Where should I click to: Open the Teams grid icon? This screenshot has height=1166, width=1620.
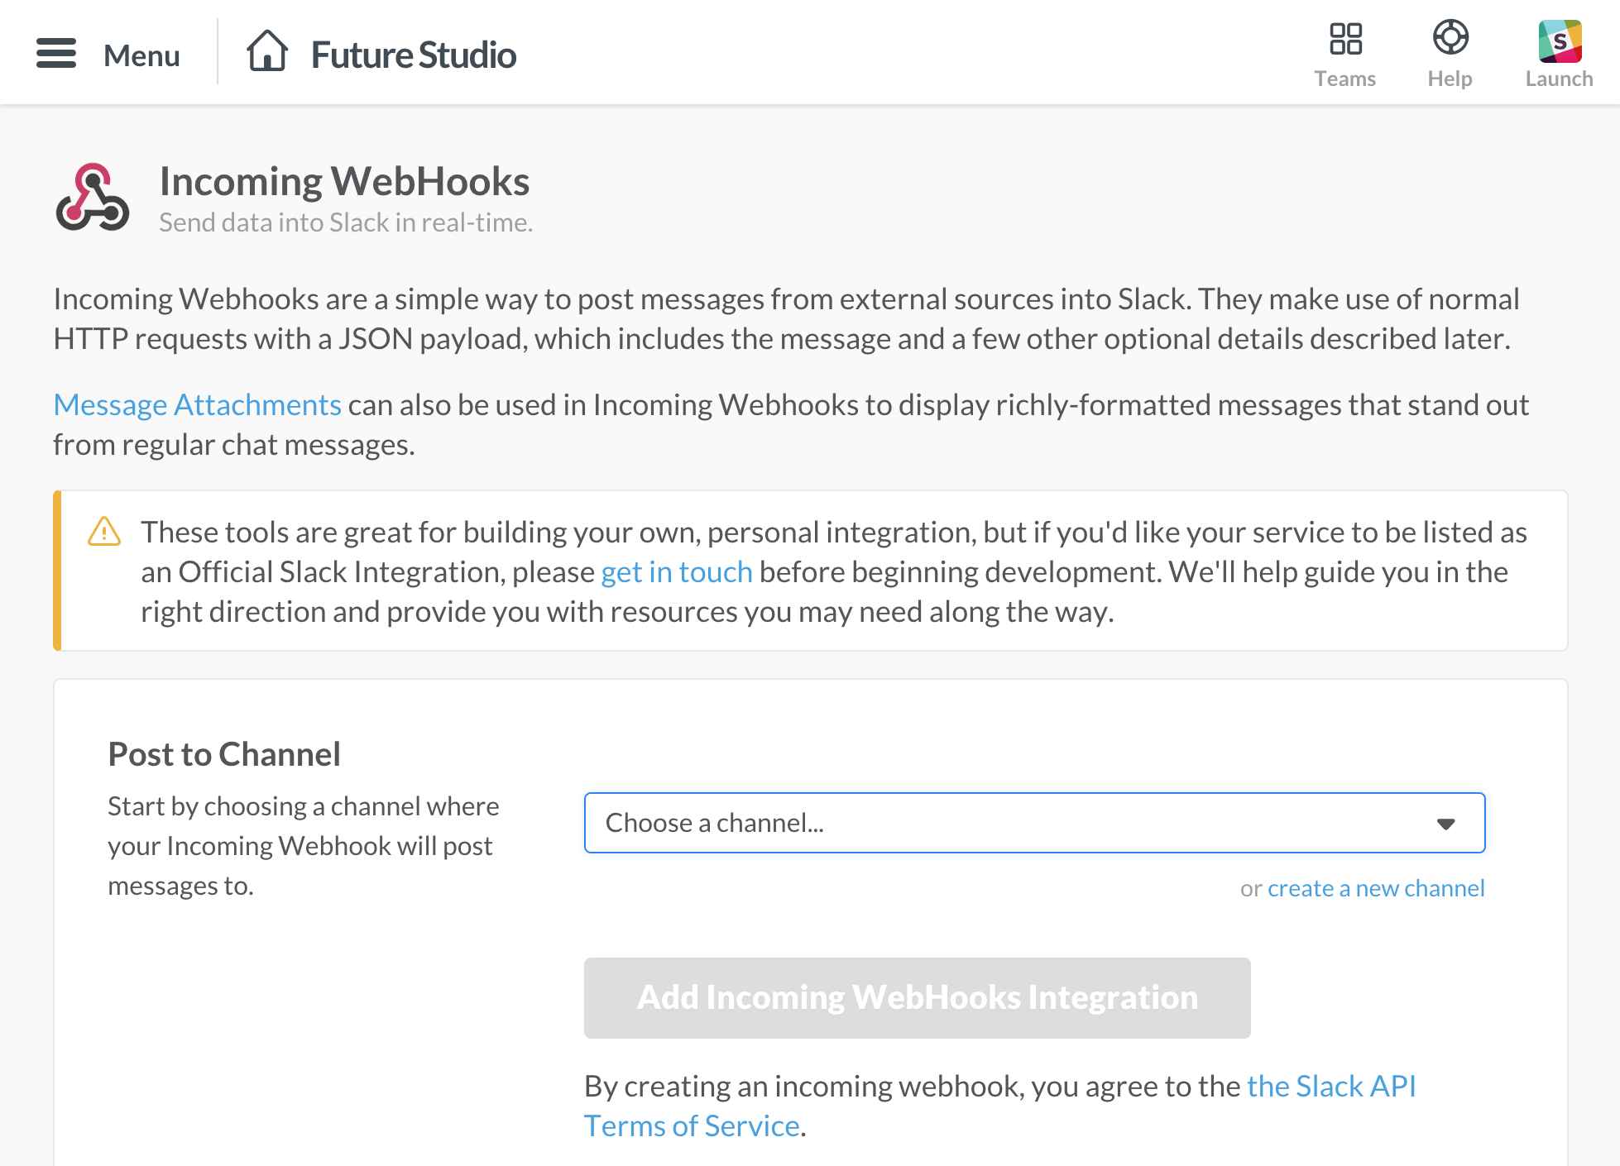[1345, 39]
